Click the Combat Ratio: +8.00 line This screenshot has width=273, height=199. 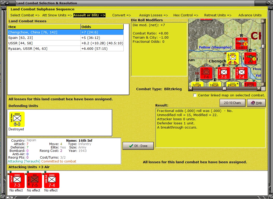point(150,33)
